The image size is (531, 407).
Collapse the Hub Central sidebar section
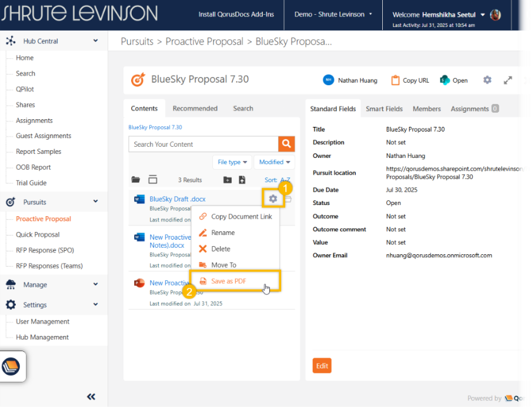tap(96, 41)
